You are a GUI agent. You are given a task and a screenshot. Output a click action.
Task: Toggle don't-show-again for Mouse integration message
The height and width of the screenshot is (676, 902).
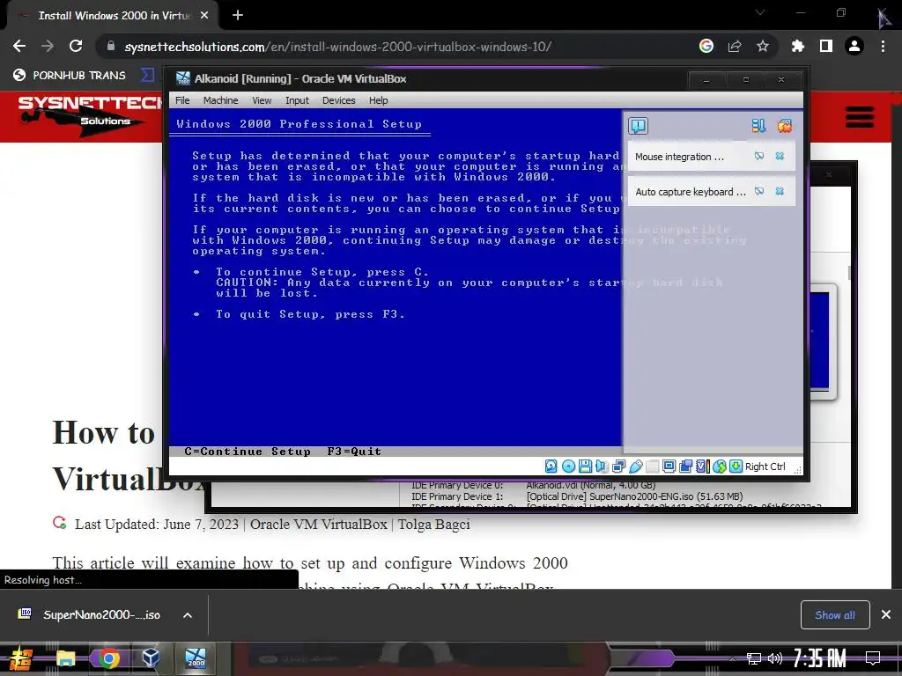(x=759, y=156)
